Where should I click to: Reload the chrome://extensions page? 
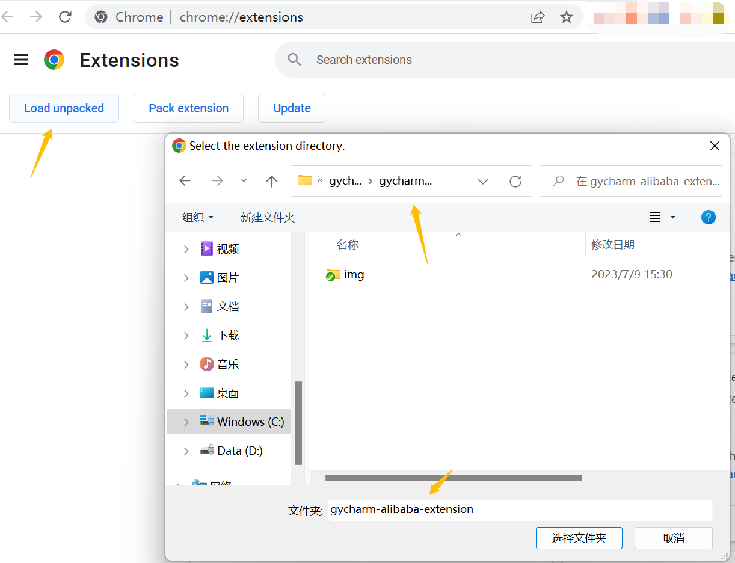coord(65,17)
